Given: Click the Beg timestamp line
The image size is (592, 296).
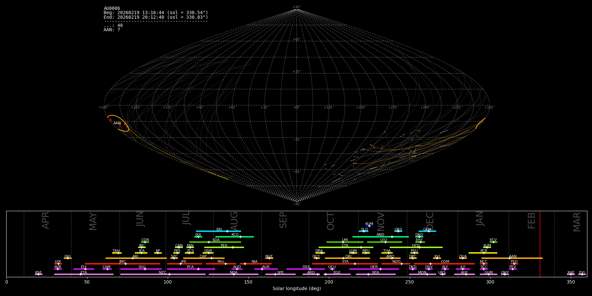Looking at the screenshot, I should click(x=156, y=13).
